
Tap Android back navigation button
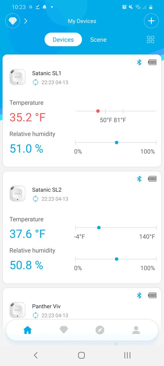point(35,355)
